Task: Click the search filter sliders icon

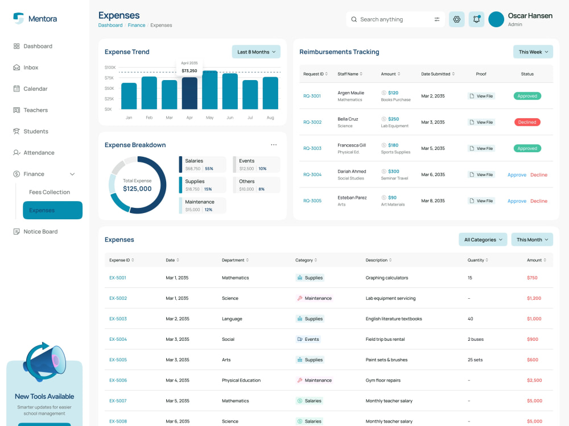Action: click(x=437, y=19)
